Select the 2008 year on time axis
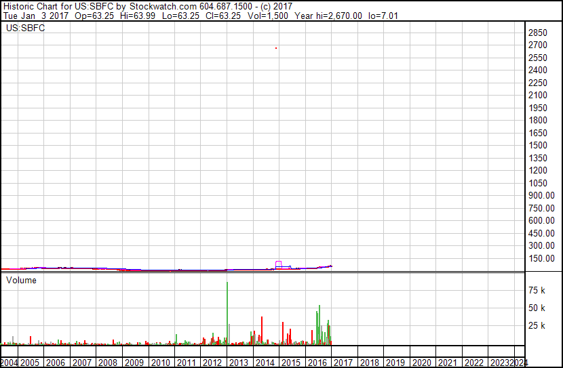This screenshot has height=368, width=563. pos(108,363)
